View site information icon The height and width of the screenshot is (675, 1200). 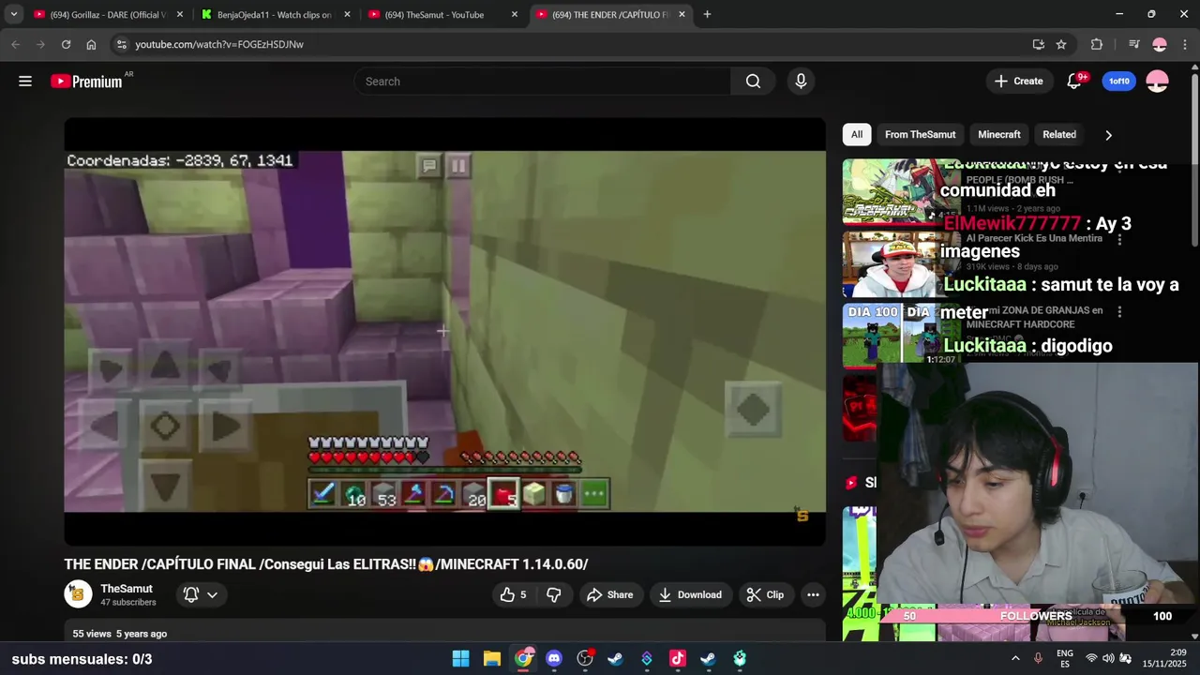pos(120,44)
